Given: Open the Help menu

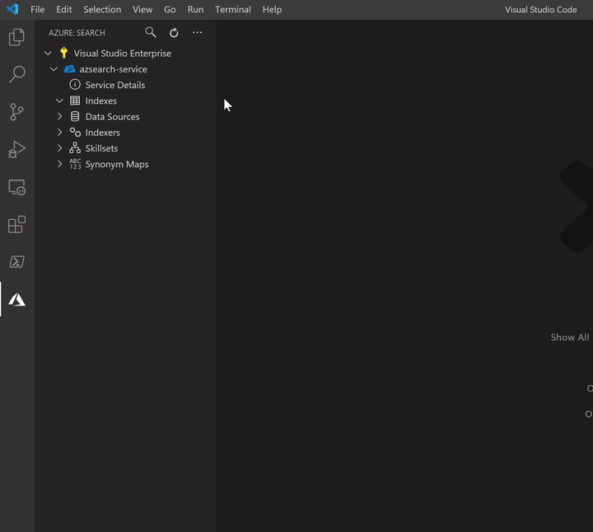Looking at the screenshot, I should coord(272,9).
